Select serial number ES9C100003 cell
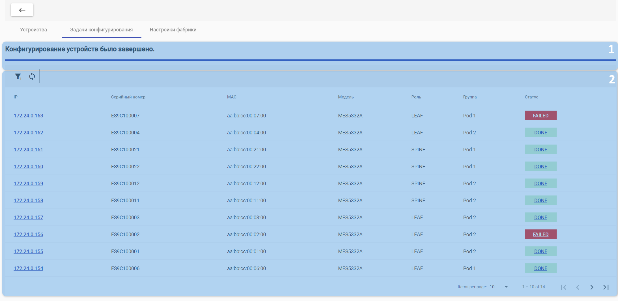The width and height of the screenshot is (618, 301). pyautogui.click(x=125, y=218)
